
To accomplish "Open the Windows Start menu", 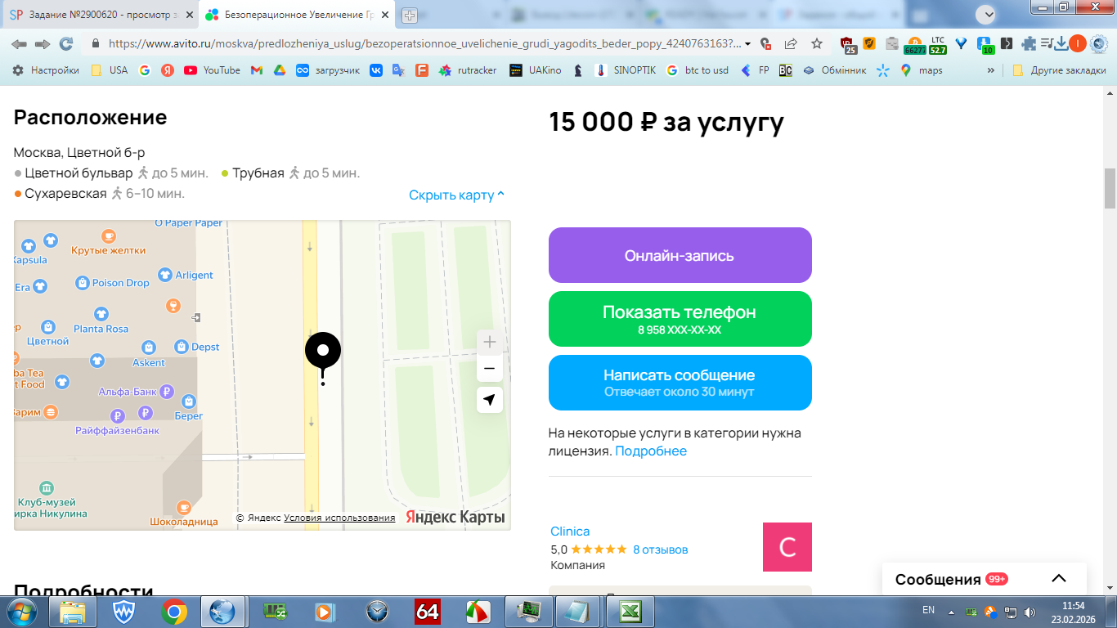I will pyautogui.click(x=20, y=611).
